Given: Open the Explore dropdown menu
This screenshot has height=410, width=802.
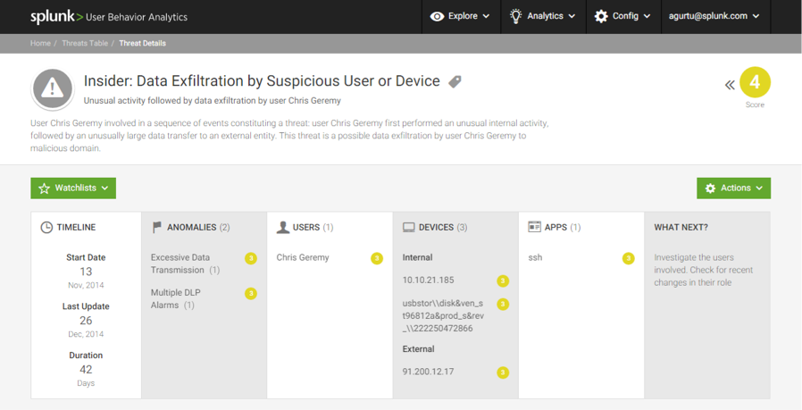Looking at the screenshot, I should (461, 16).
